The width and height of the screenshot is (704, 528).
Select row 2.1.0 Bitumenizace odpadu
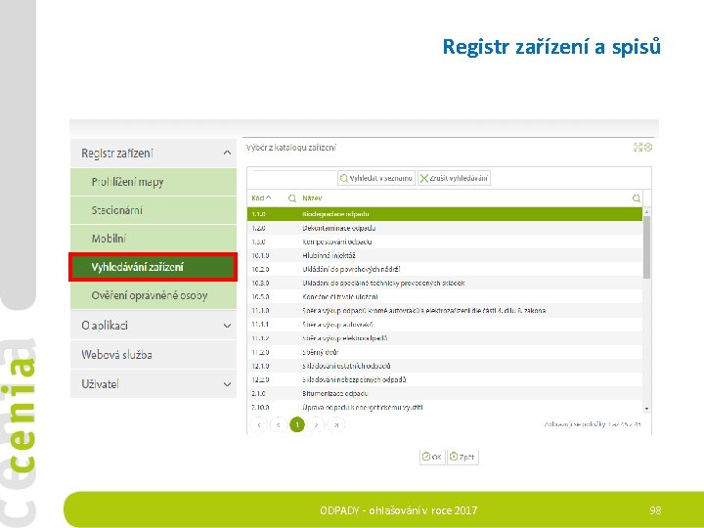click(x=445, y=393)
